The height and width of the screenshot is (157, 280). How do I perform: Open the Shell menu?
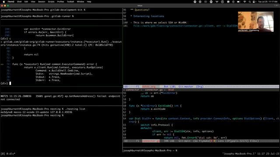tap(19, 2)
